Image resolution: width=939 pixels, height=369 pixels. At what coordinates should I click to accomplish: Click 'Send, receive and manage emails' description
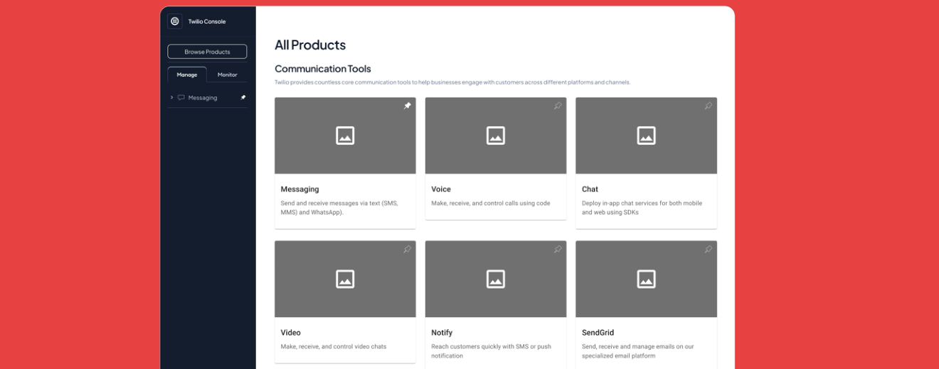[x=638, y=351]
